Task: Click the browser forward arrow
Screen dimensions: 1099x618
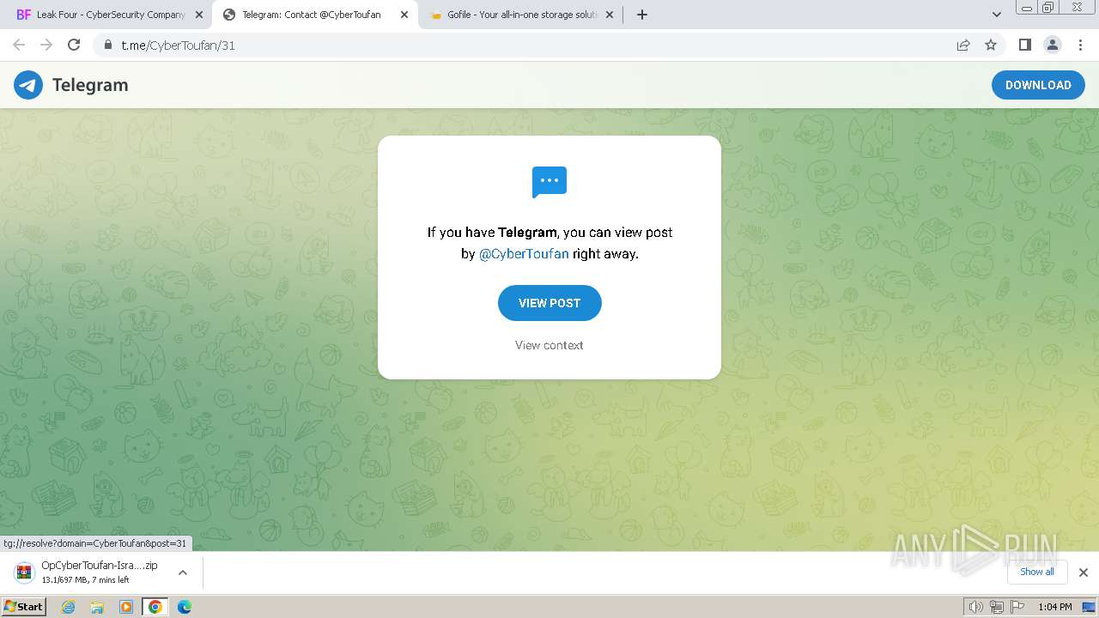Action: [x=46, y=45]
